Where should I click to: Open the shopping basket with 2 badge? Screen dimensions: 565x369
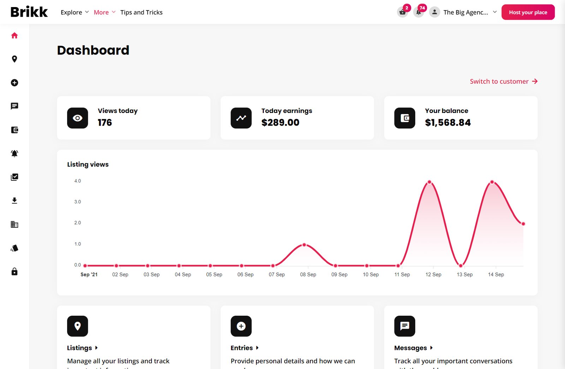(402, 12)
